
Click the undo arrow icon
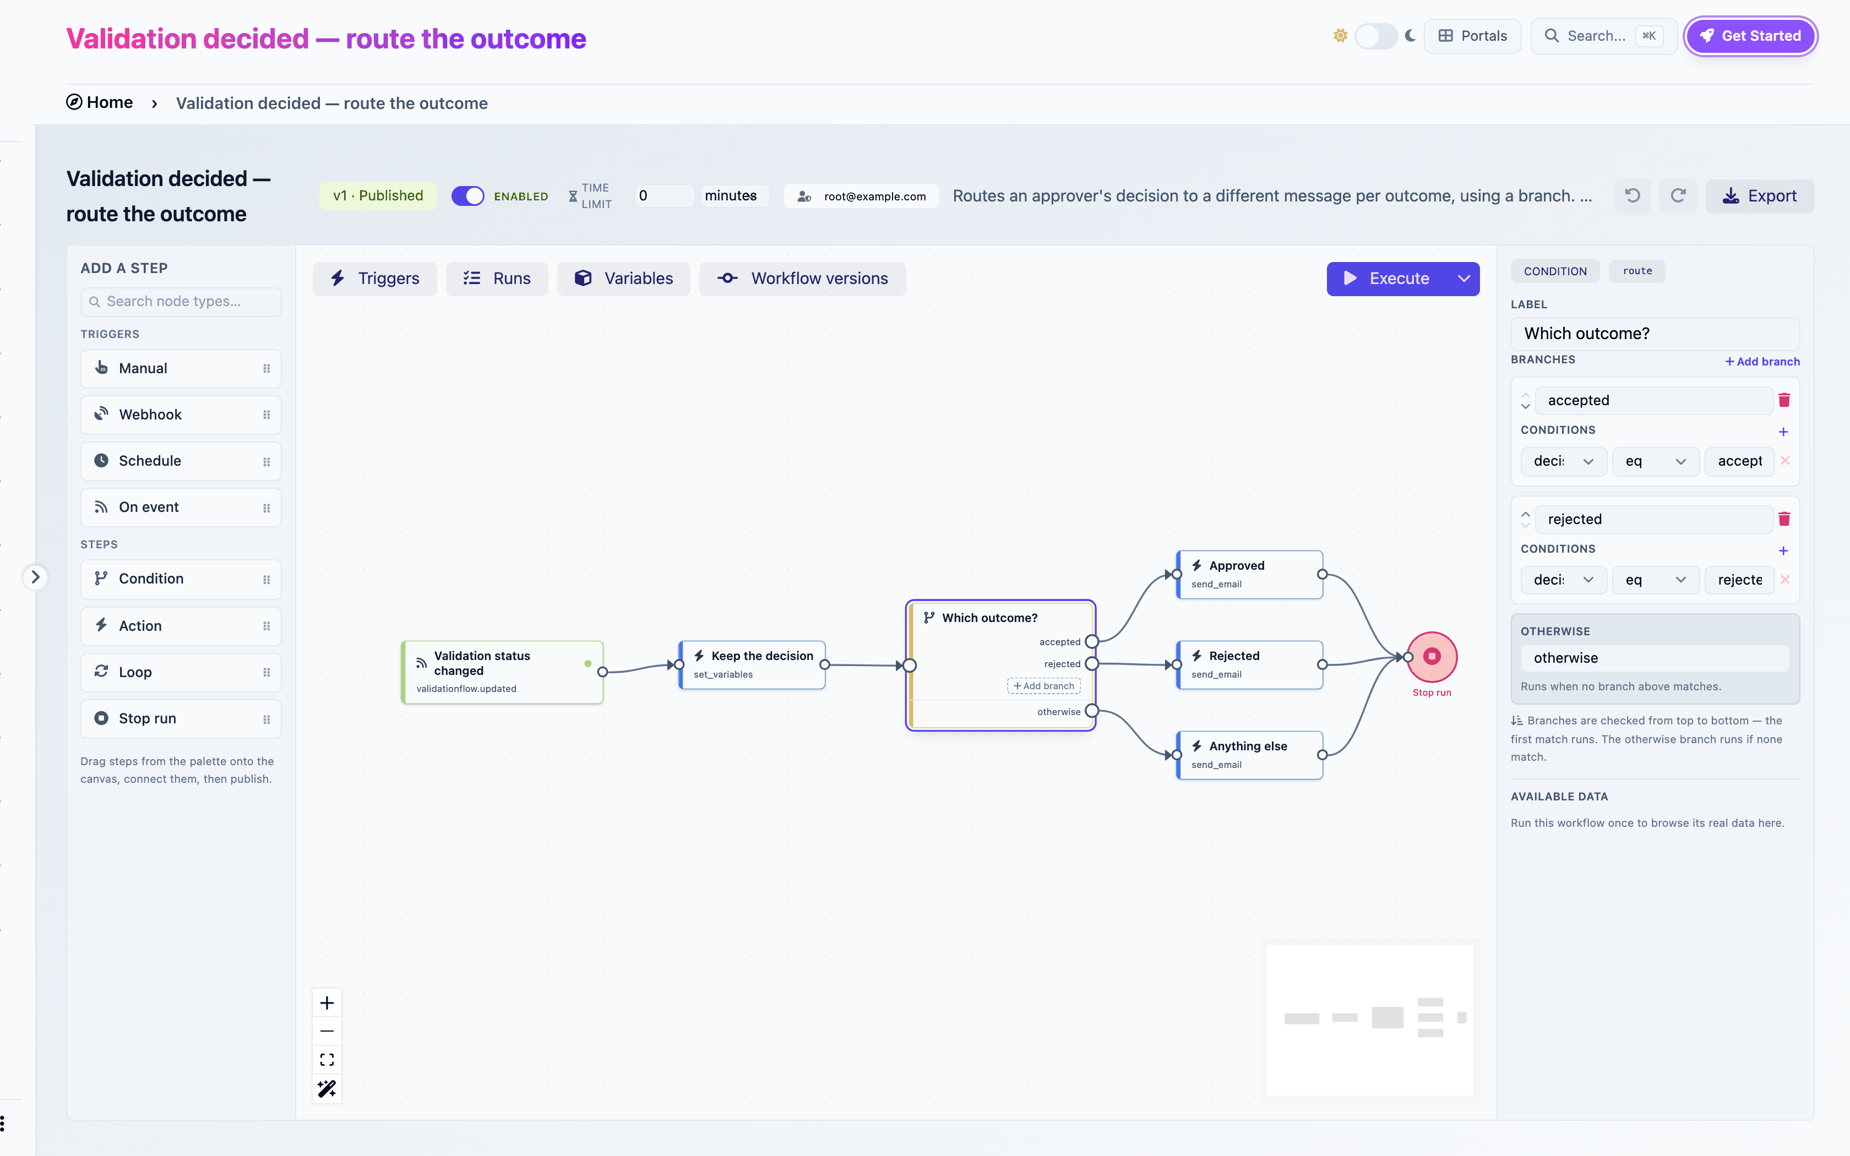click(1632, 196)
